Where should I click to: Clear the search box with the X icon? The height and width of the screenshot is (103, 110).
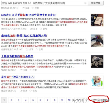tap(85, 3)
